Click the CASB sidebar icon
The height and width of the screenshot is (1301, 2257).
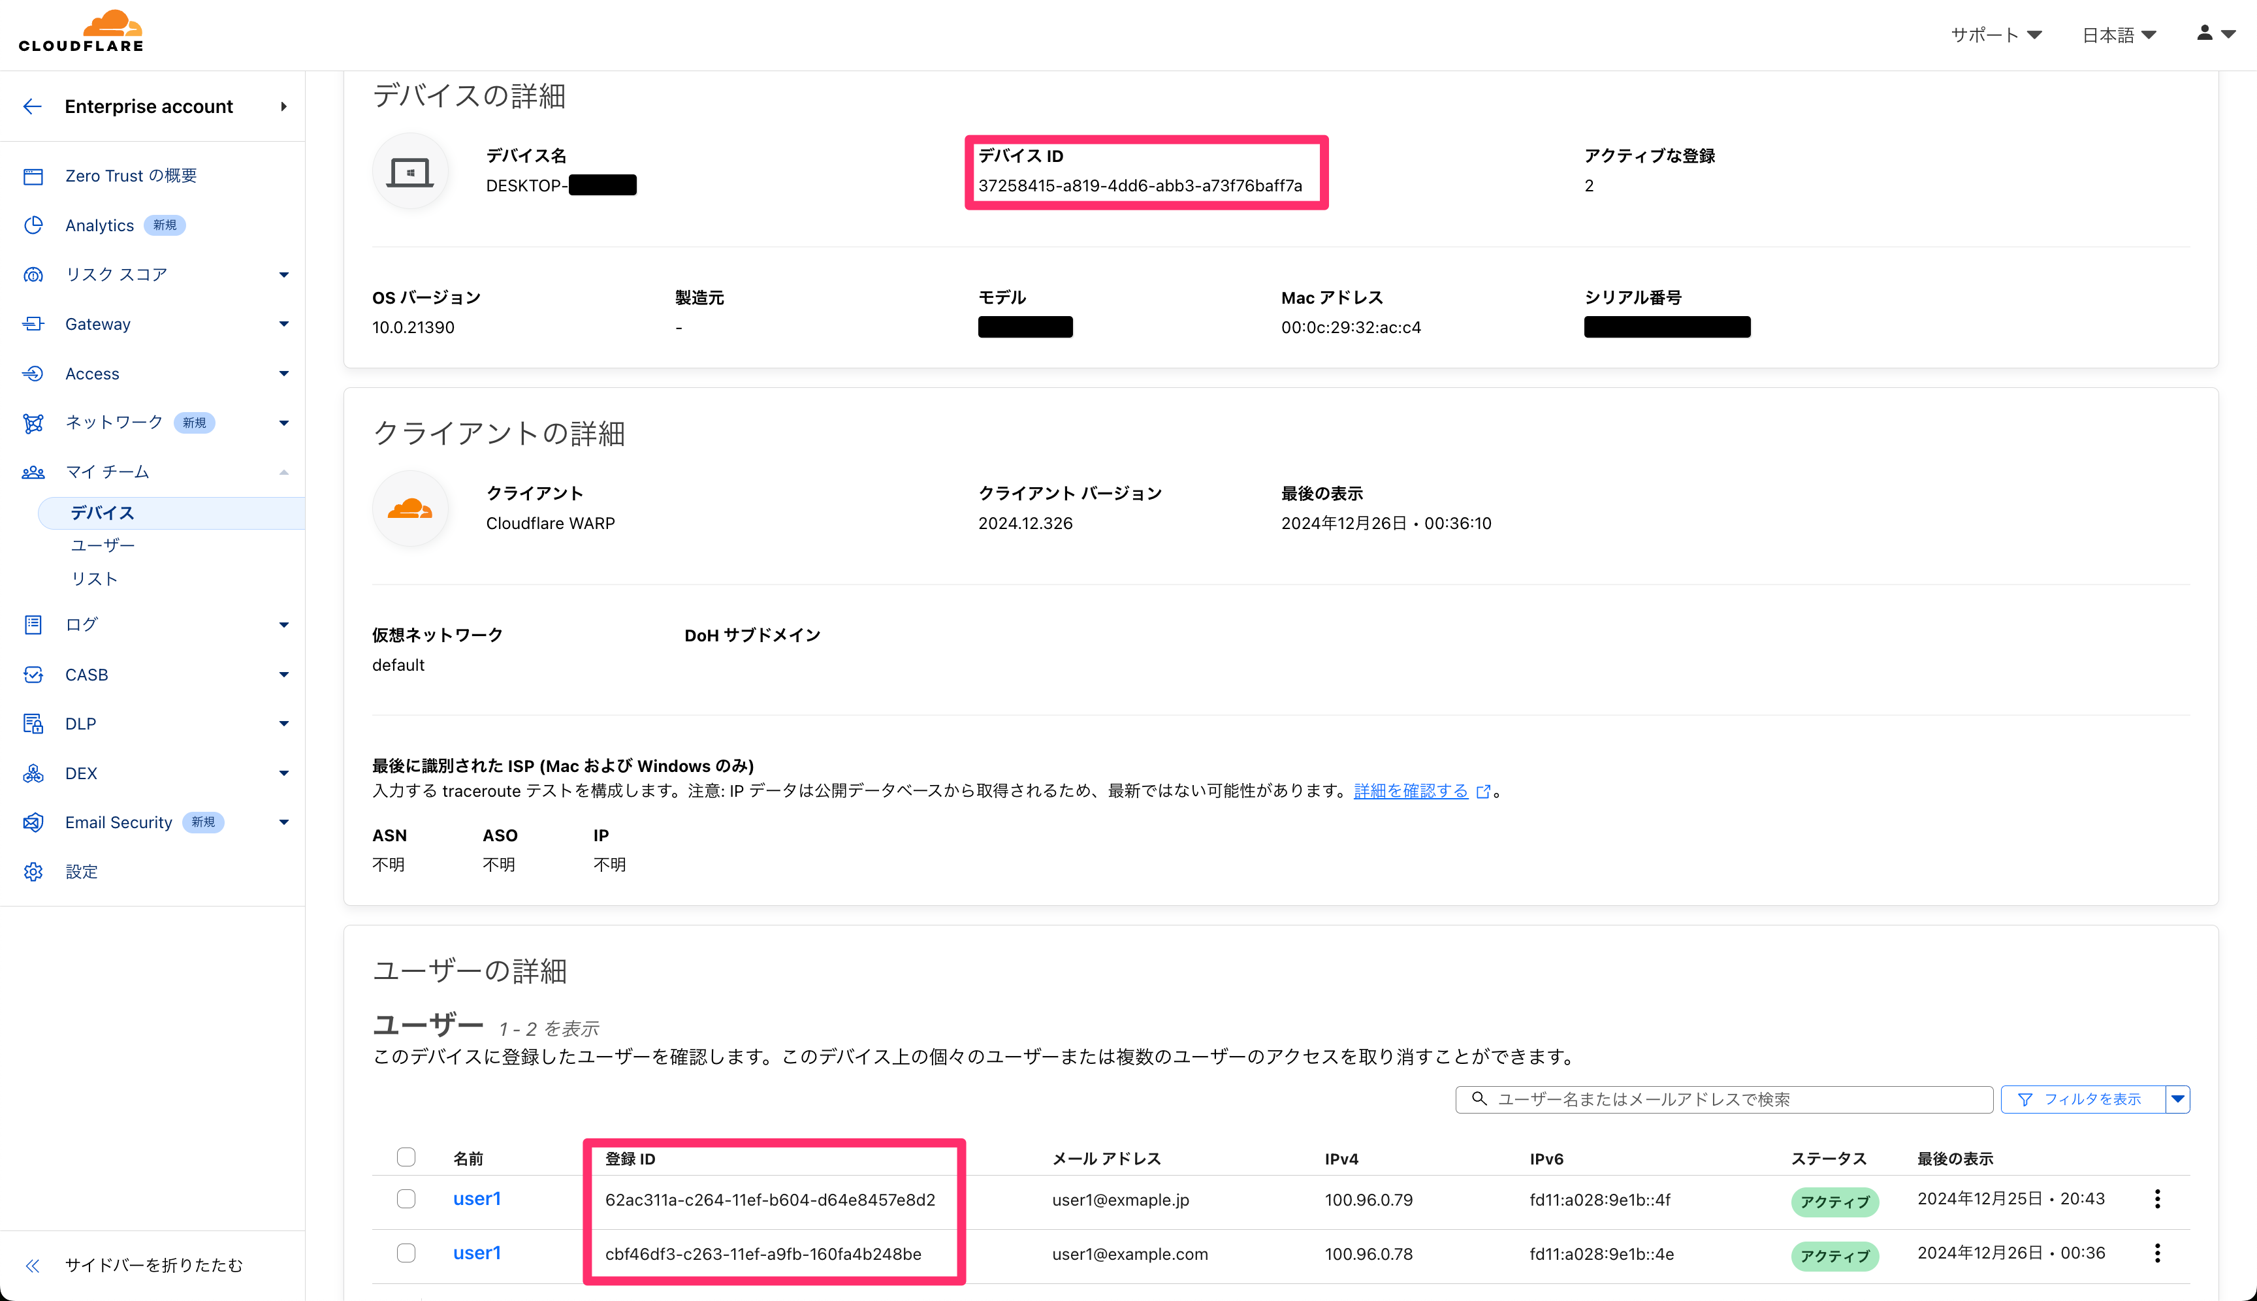(x=33, y=675)
